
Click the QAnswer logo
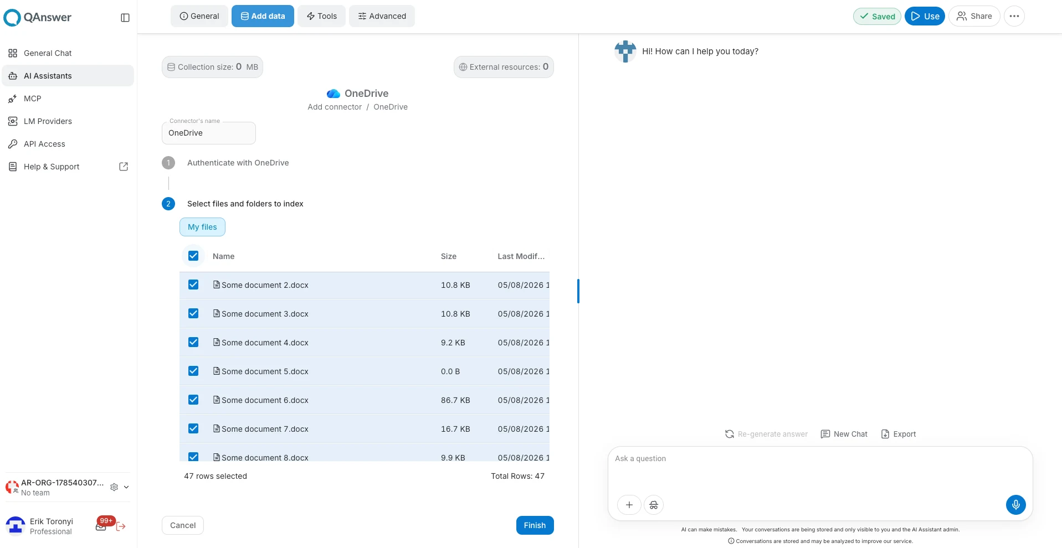tap(38, 18)
